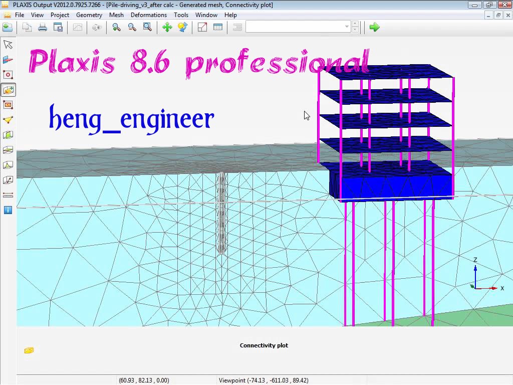
Task: Print the connectivity plot
Action: pyautogui.click(x=42, y=27)
